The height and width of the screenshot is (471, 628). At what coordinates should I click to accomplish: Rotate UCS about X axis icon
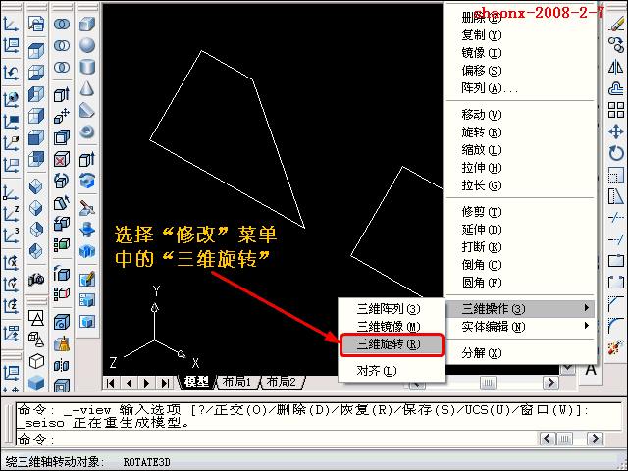11,264
